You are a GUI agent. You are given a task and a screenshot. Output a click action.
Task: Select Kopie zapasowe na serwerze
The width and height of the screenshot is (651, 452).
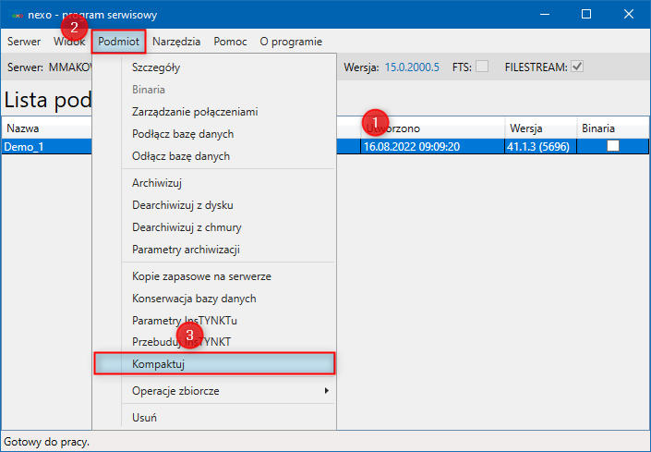(x=214, y=276)
